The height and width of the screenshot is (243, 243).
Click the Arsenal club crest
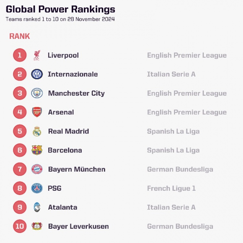pos(37,112)
